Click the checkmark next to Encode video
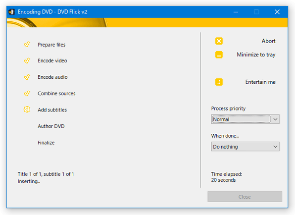This screenshot has height=215, width=295. point(27,60)
